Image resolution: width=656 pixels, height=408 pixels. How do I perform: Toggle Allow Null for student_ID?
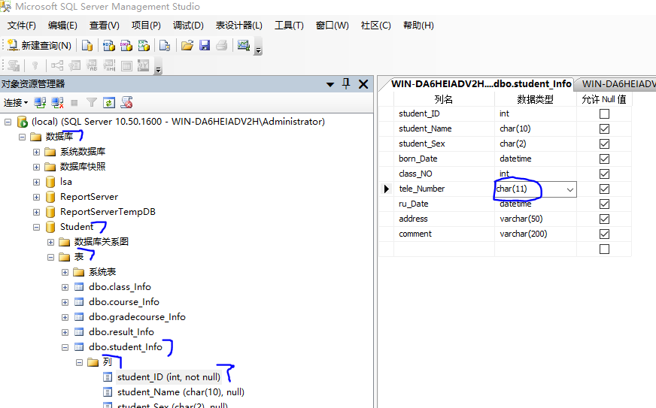click(604, 113)
